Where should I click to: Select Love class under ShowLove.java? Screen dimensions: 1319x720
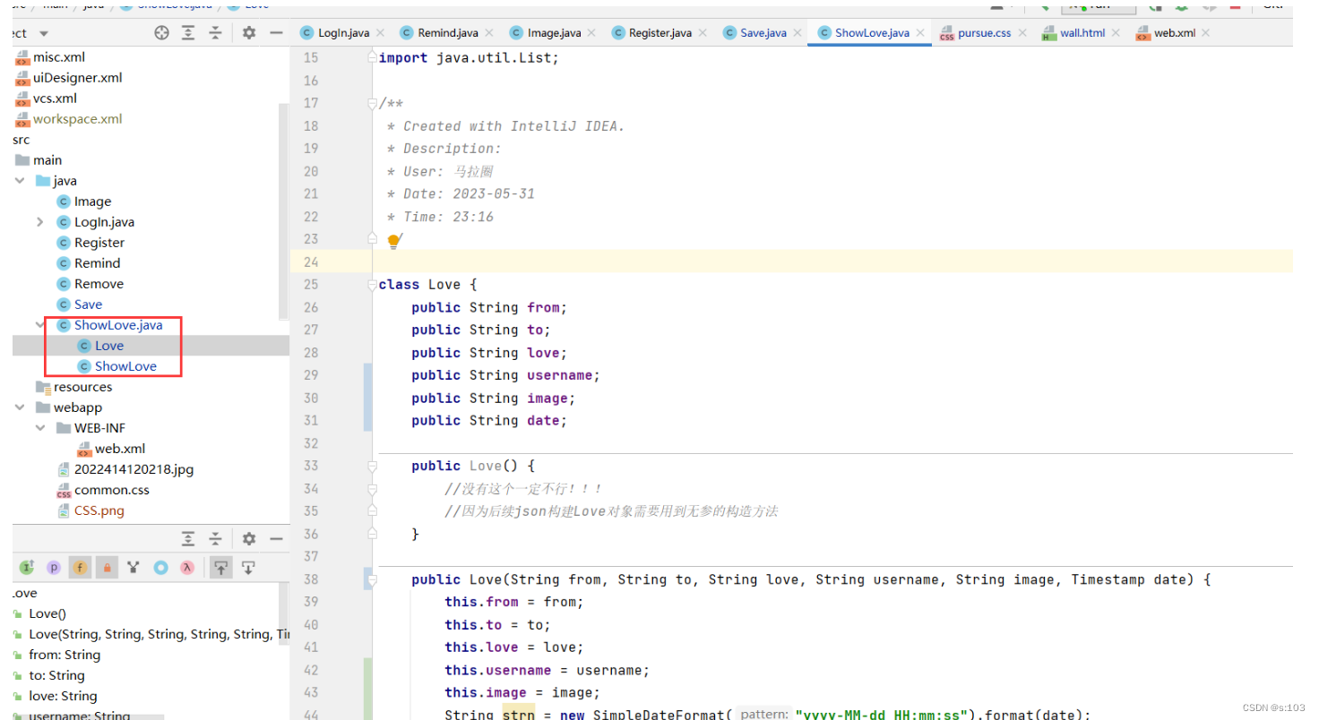coord(109,346)
